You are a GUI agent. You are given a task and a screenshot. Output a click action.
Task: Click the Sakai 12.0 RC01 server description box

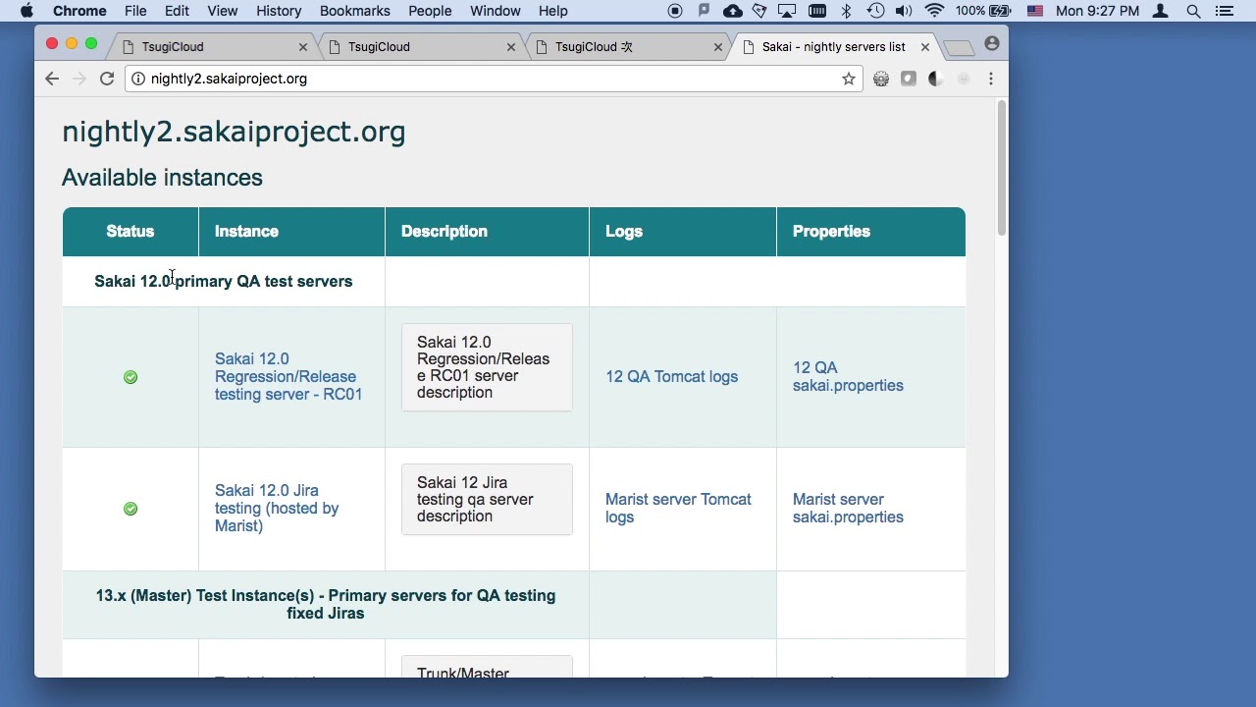[487, 367]
